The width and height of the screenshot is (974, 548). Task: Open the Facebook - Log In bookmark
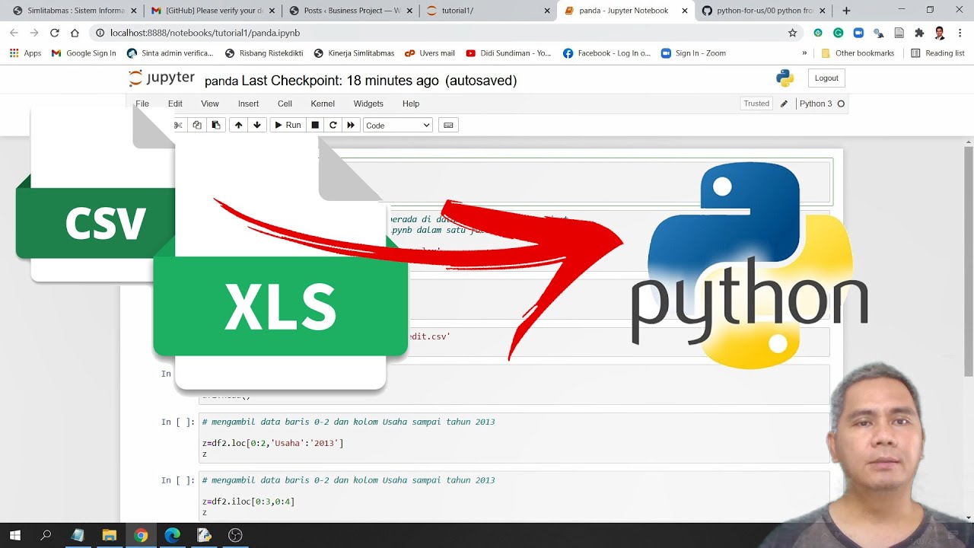pyautogui.click(x=606, y=53)
